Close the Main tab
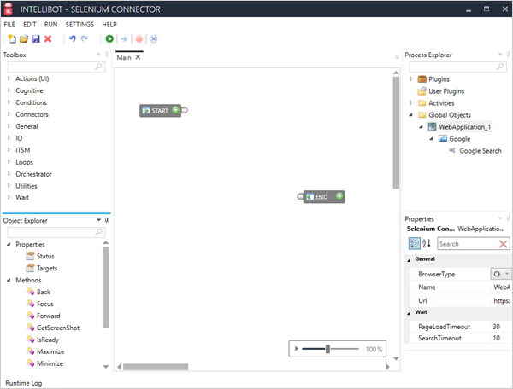 (138, 57)
